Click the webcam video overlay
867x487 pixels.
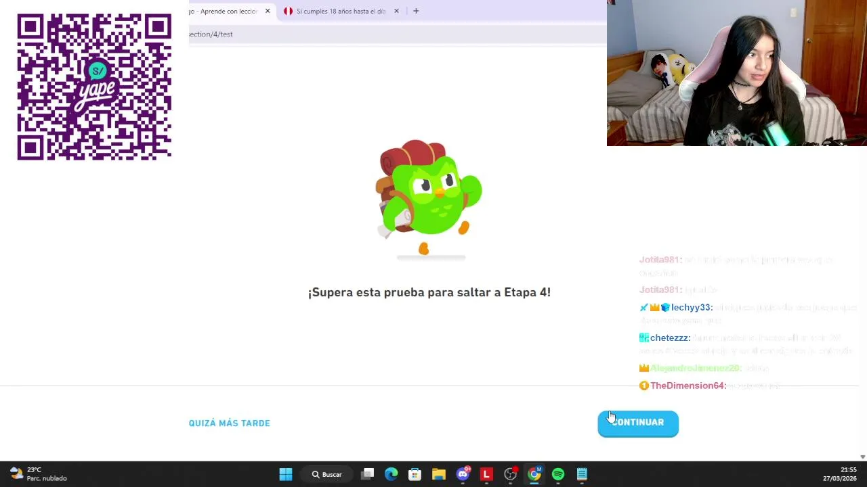coord(737,73)
